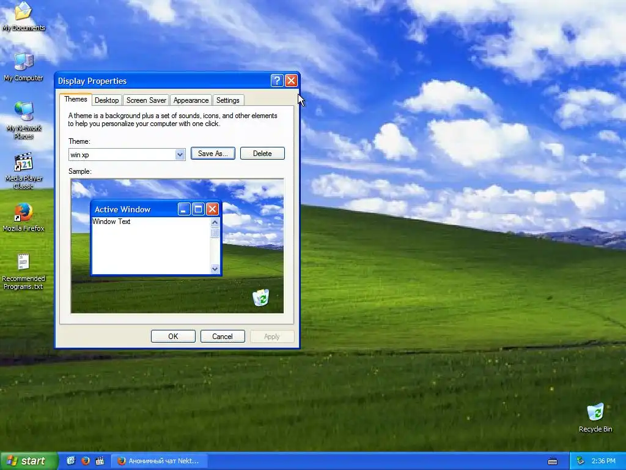Confirm with the OK button
The image size is (626, 470).
173,337
